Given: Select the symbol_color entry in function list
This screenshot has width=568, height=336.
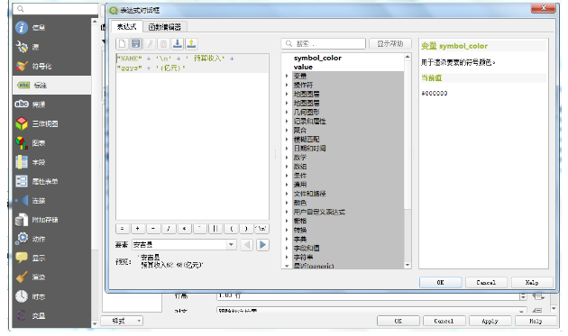Looking at the screenshot, I should (317, 58).
